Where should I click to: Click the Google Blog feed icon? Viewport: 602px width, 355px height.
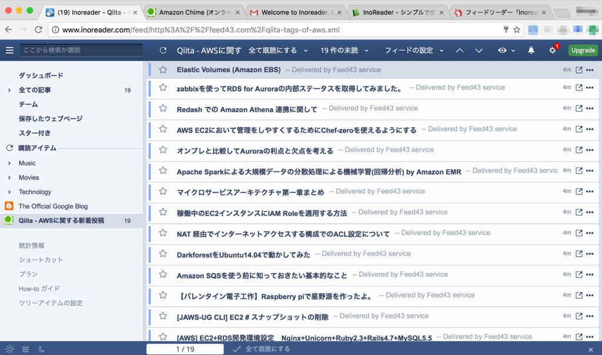click(x=9, y=206)
